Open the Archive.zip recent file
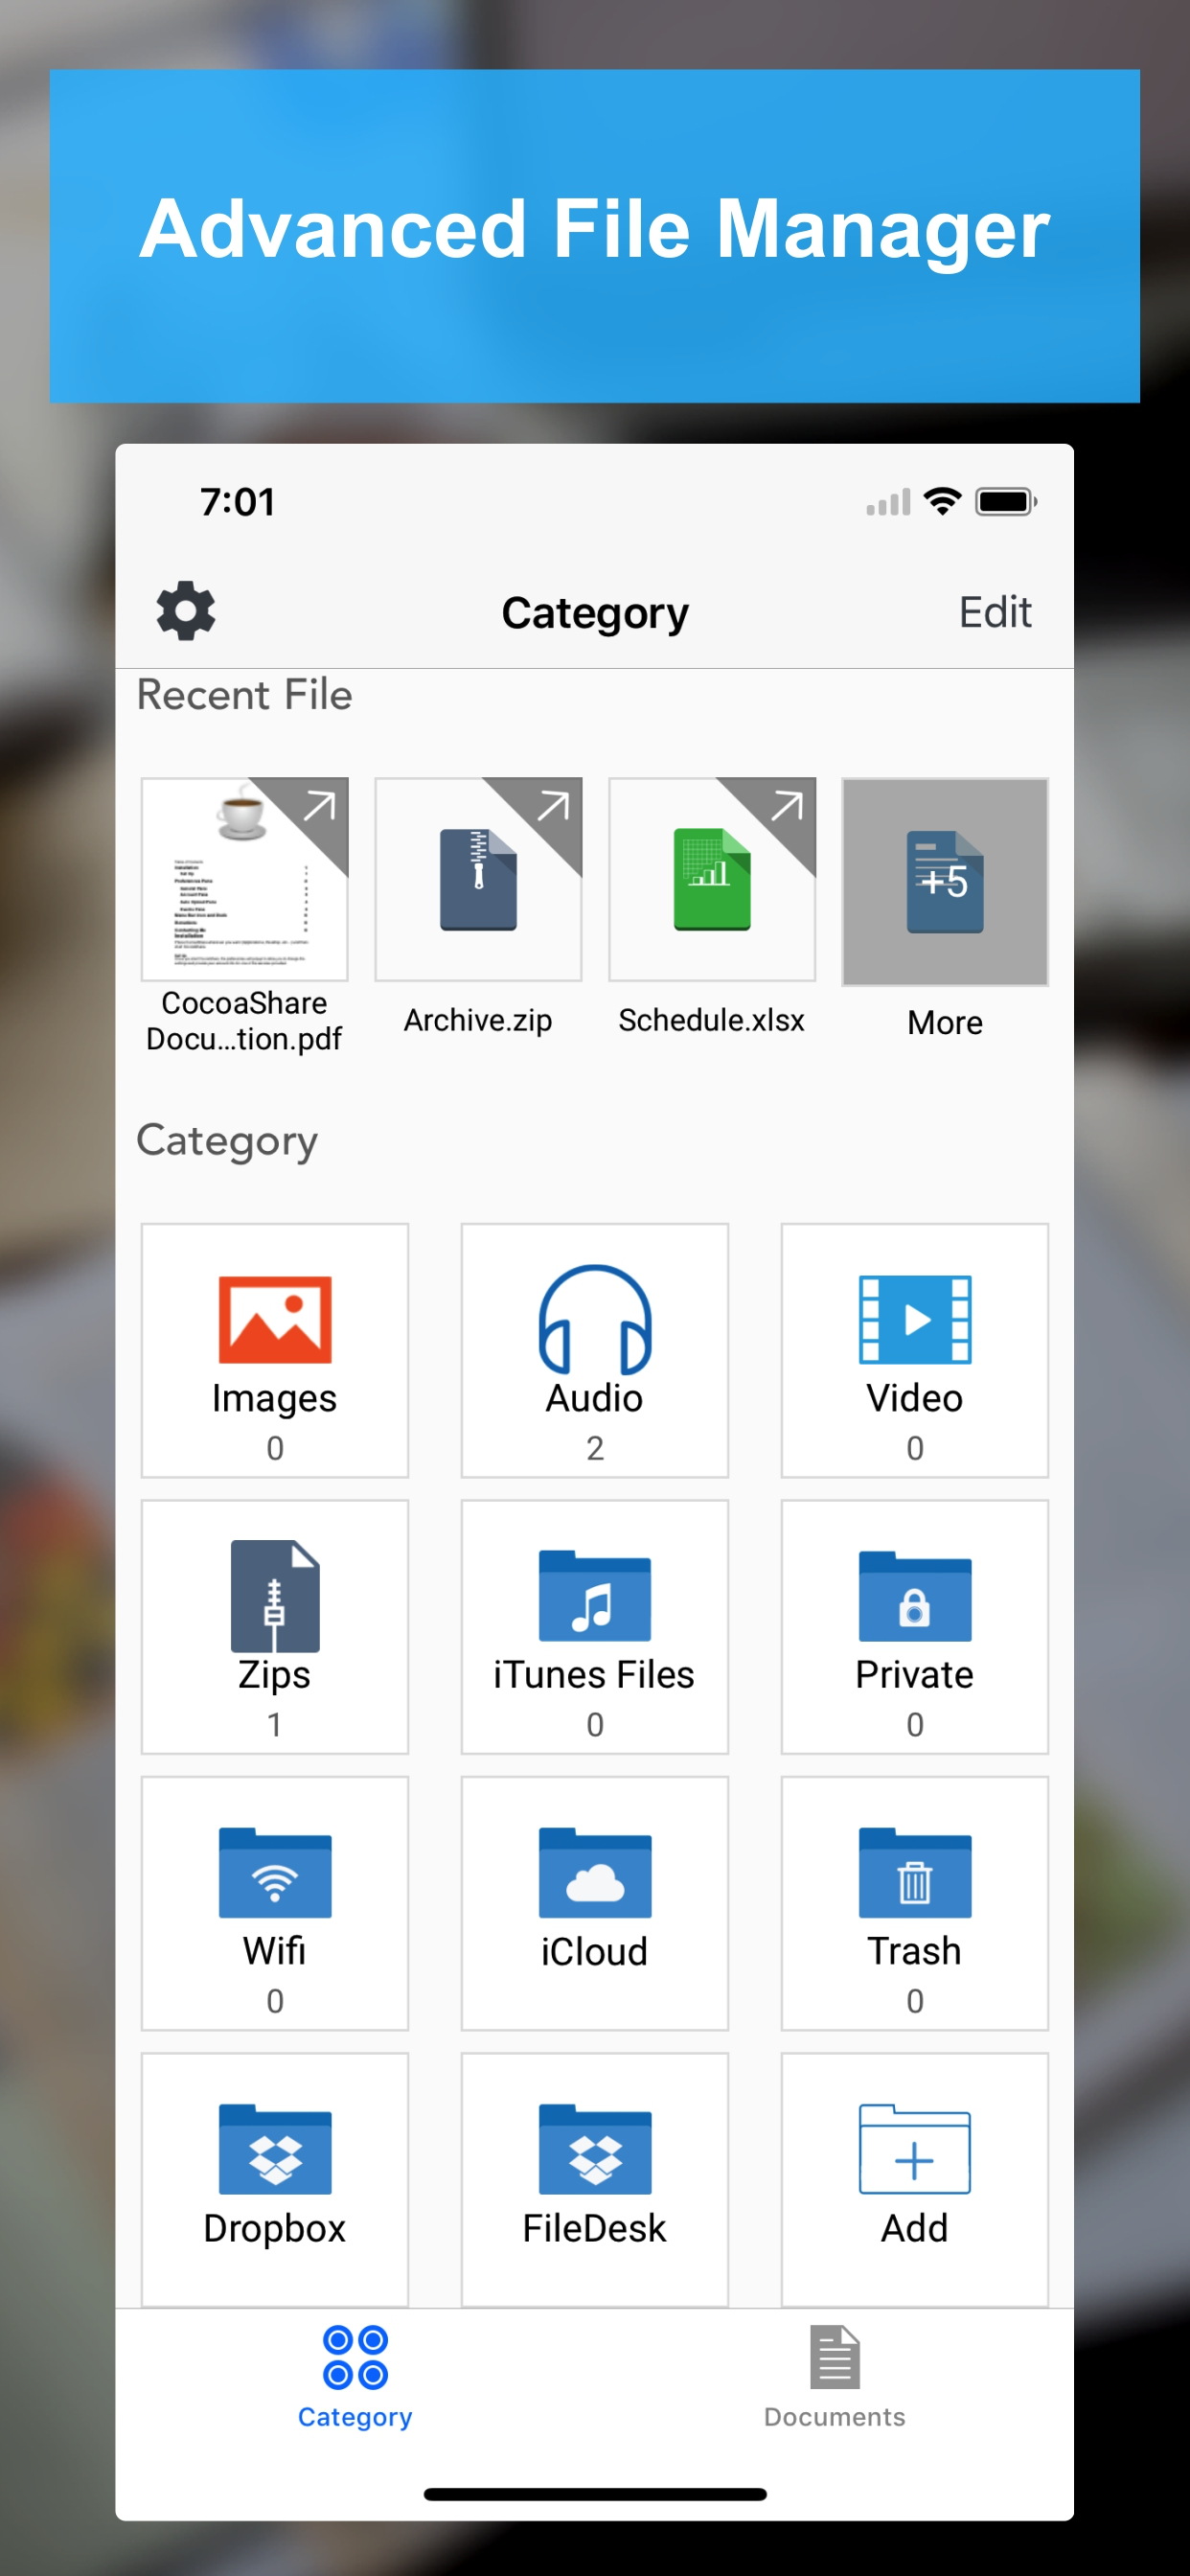This screenshot has width=1190, height=2576. pos(478,880)
